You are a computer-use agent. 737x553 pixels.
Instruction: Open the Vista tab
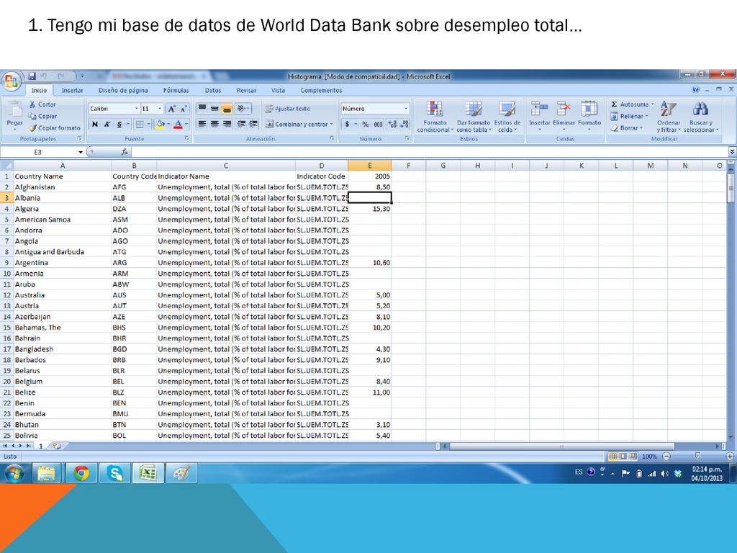click(x=278, y=90)
